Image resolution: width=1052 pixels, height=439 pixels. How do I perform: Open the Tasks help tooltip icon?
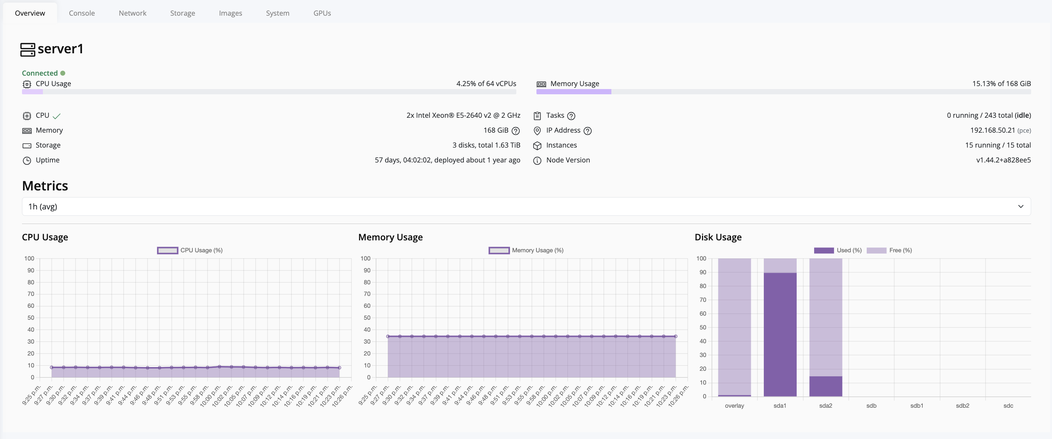572,116
